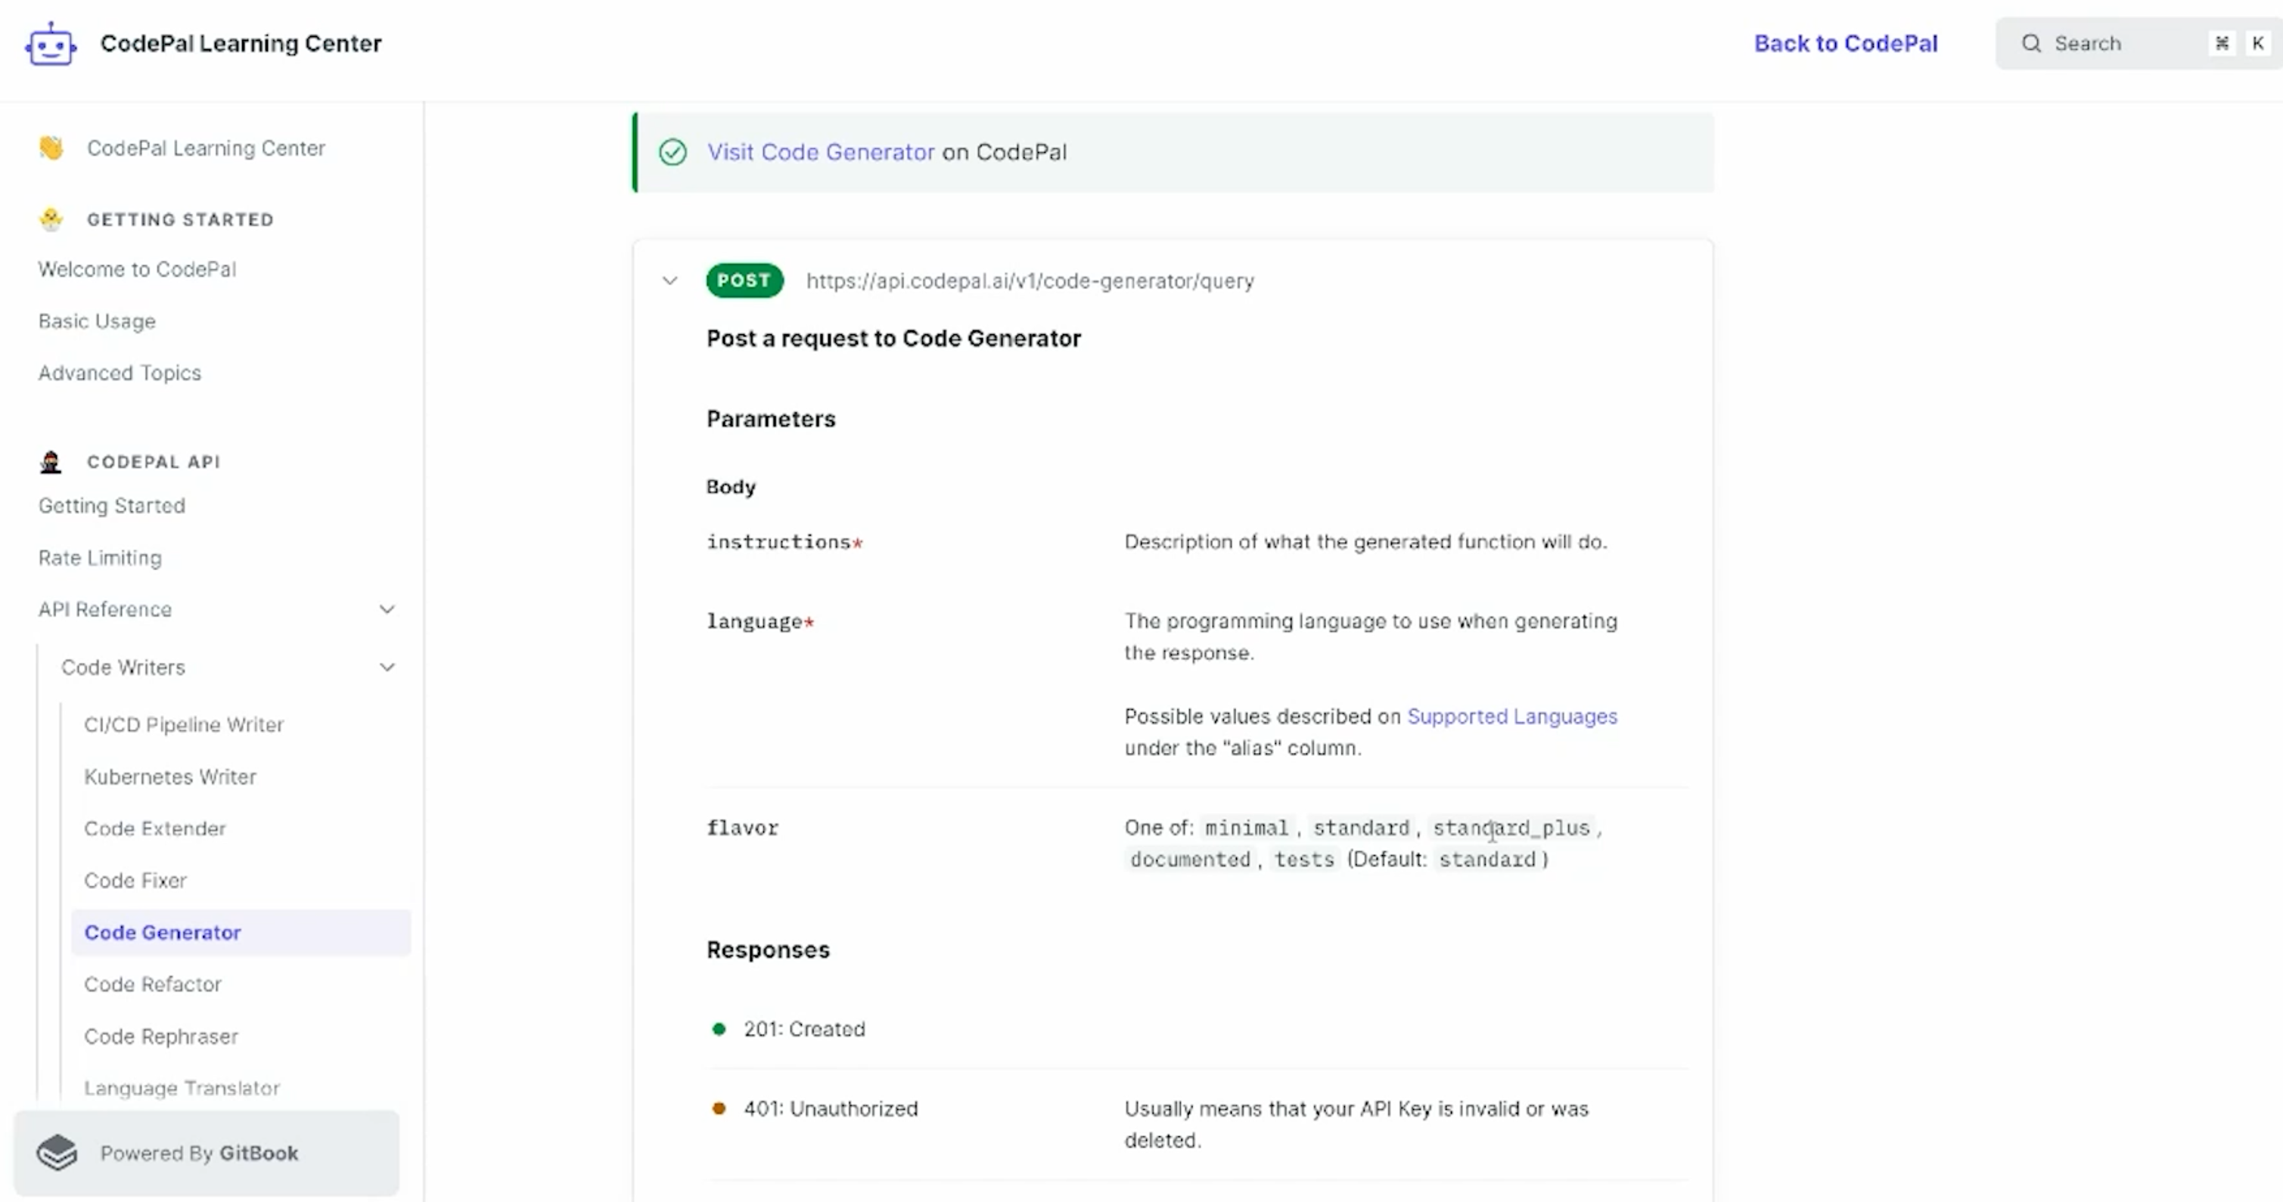Go to Basic Usage page
This screenshot has height=1202, width=2283.
[x=97, y=321]
